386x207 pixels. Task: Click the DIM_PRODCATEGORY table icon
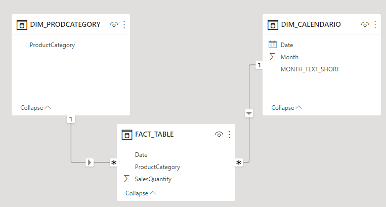22,25
